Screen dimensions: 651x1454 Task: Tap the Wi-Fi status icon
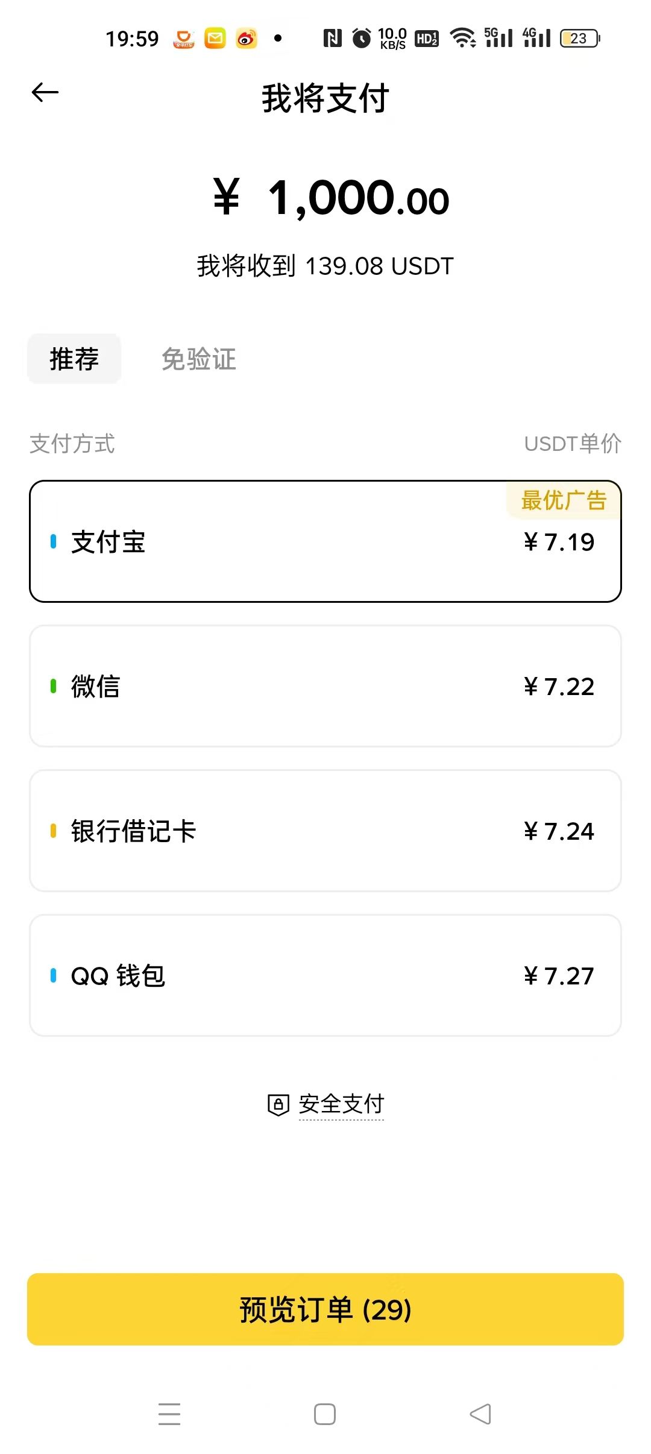[x=463, y=39]
